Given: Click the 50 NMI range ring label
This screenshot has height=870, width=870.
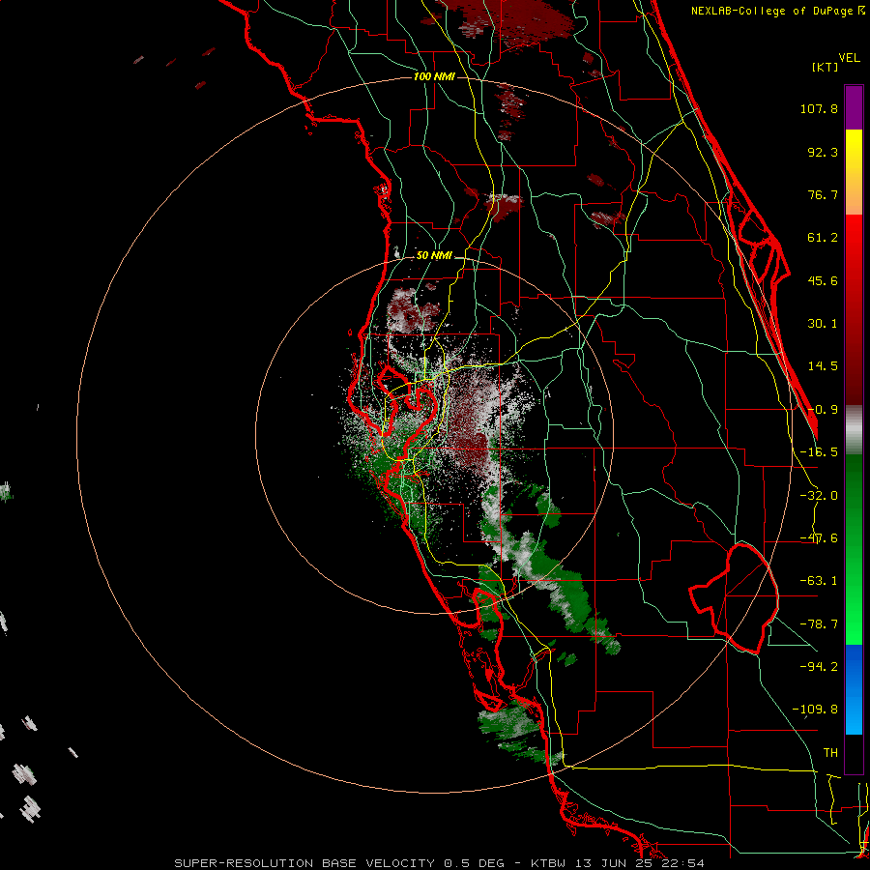Looking at the screenshot, I should tap(434, 256).
